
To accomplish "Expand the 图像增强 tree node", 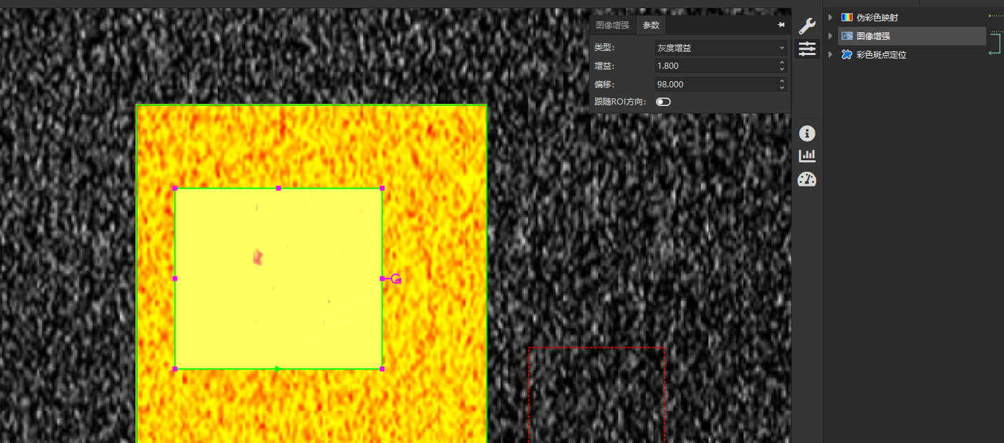I will point(831,36).
